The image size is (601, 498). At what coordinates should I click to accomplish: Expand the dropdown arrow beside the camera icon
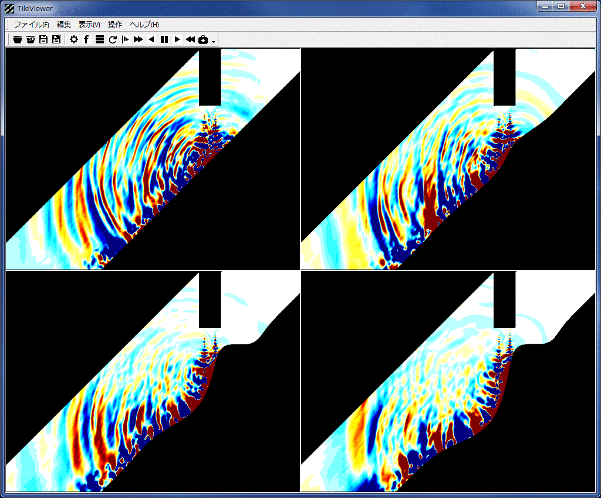[213, 40]
